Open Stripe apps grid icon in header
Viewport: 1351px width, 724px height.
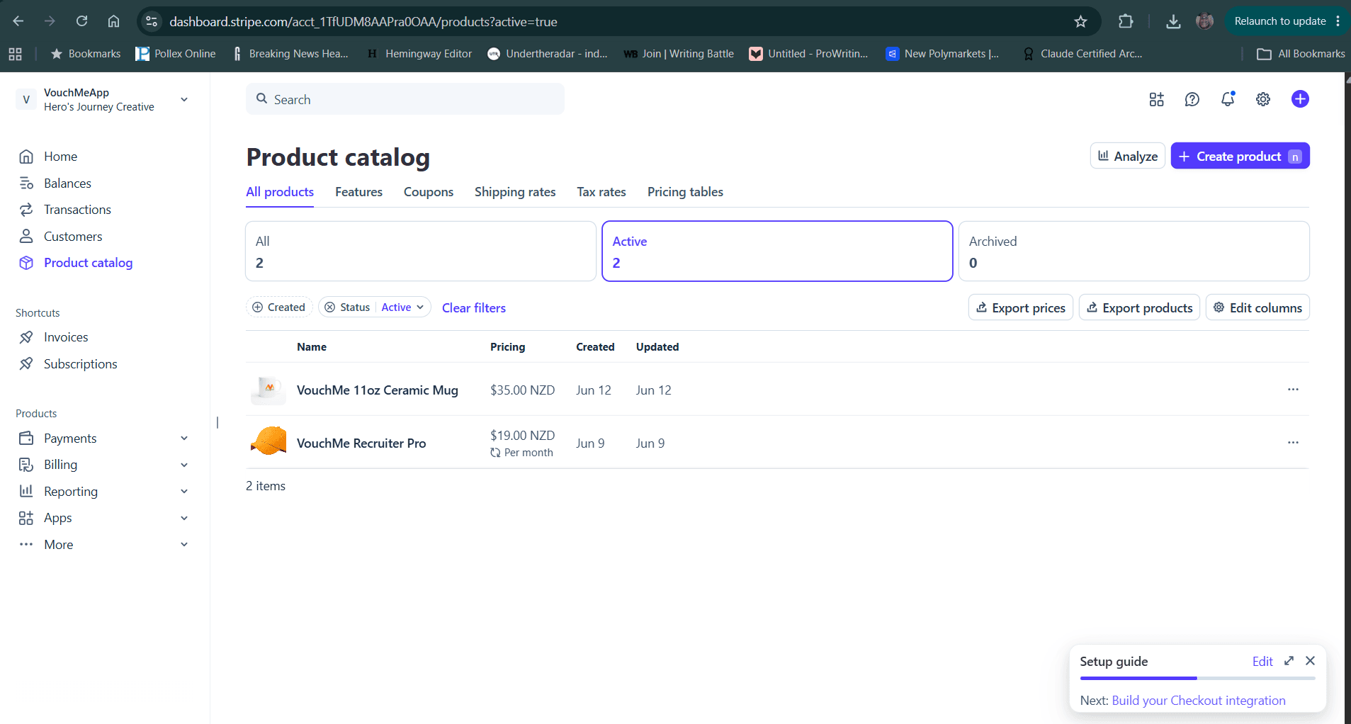(1156, 99)
